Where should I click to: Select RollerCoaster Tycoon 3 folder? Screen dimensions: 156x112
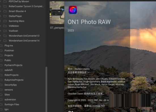[26, 6]
